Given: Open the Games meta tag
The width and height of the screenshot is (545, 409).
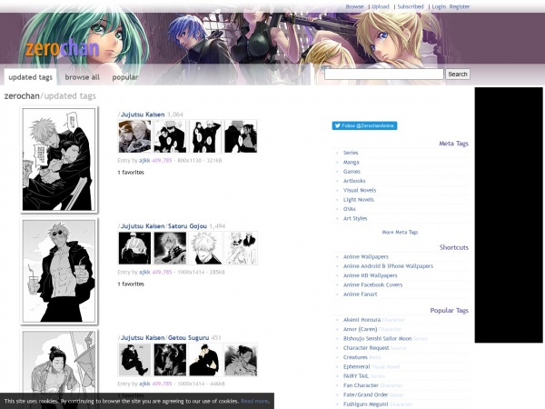Looking at the screenshot, I should point(352,172).
